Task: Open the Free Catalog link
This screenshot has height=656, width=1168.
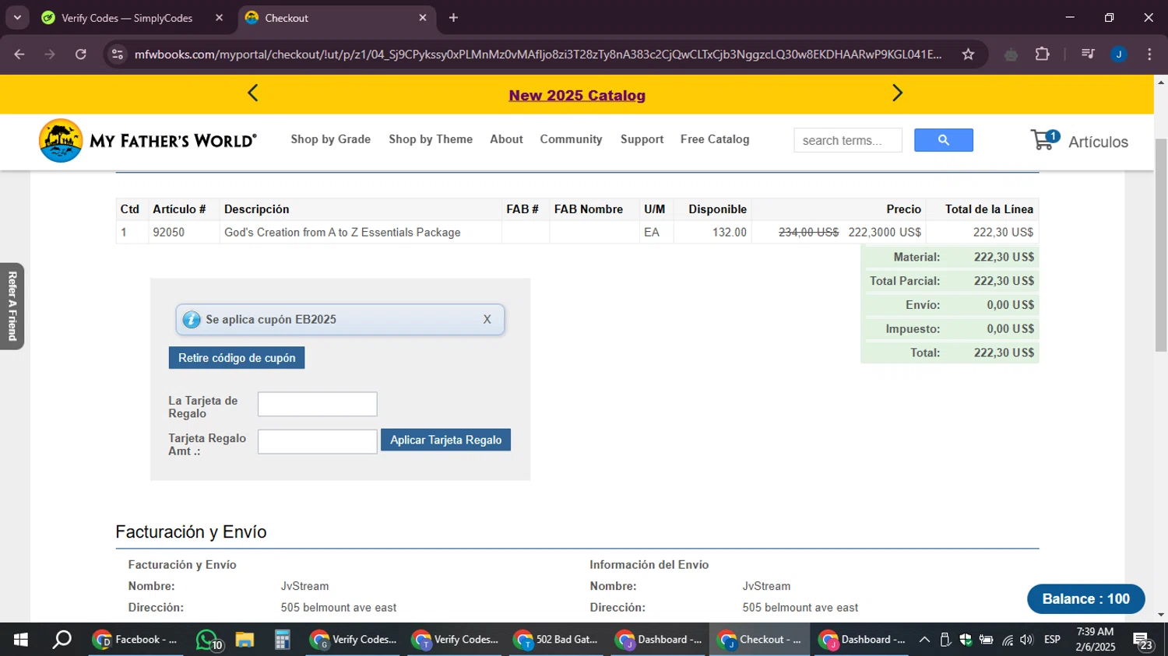Action: [715, 139]
